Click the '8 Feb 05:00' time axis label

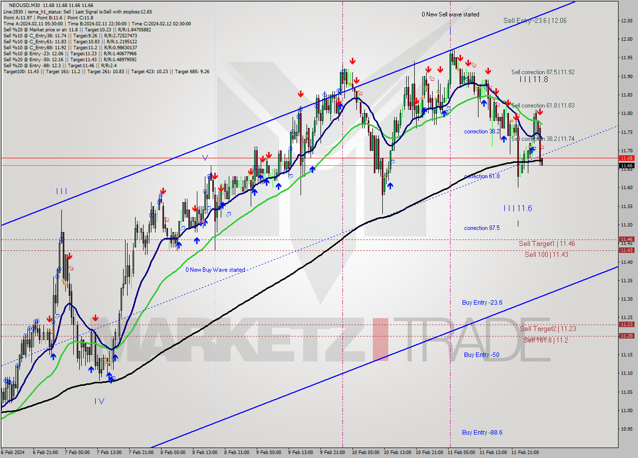[173, 453]
